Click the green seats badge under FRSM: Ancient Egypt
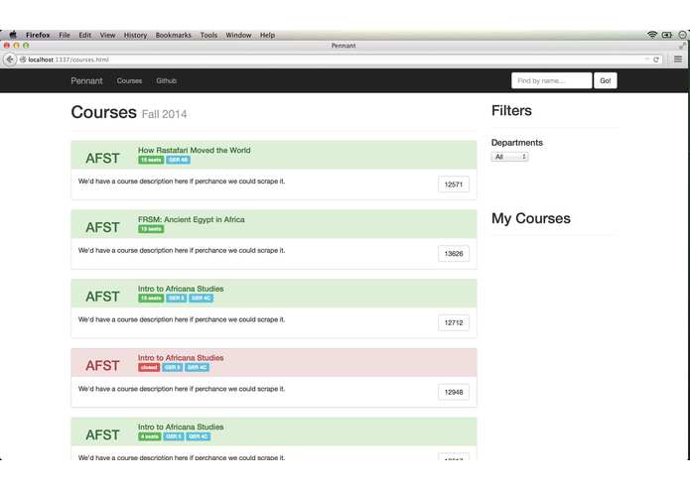 point(151,229)
